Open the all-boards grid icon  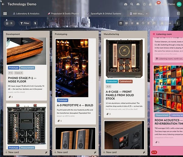pos(5,13)
